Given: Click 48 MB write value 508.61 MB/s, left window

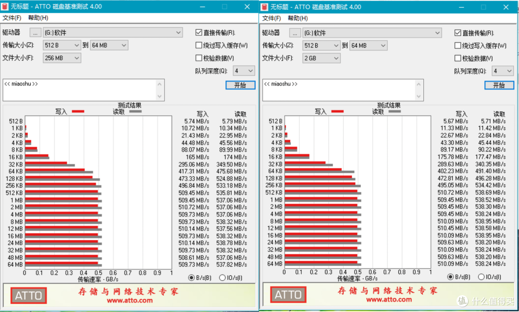Looking at the screenshot, I should 194,257.
